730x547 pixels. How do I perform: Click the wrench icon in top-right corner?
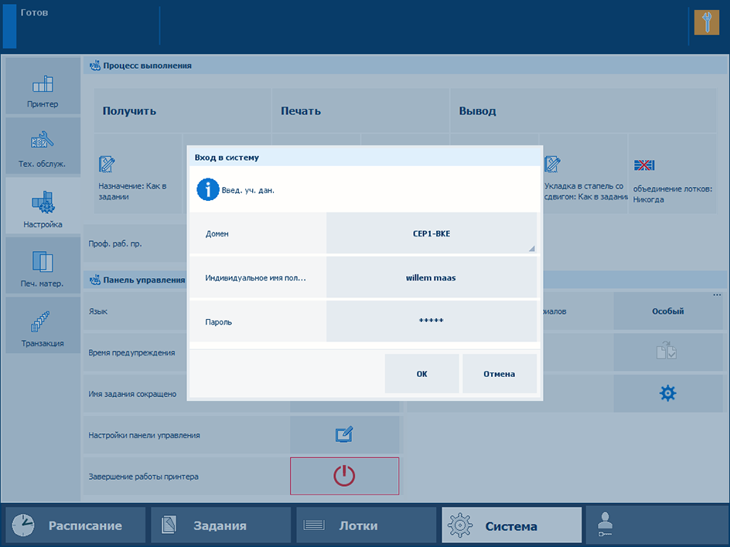pyautogui.click(x=706, y=22)
